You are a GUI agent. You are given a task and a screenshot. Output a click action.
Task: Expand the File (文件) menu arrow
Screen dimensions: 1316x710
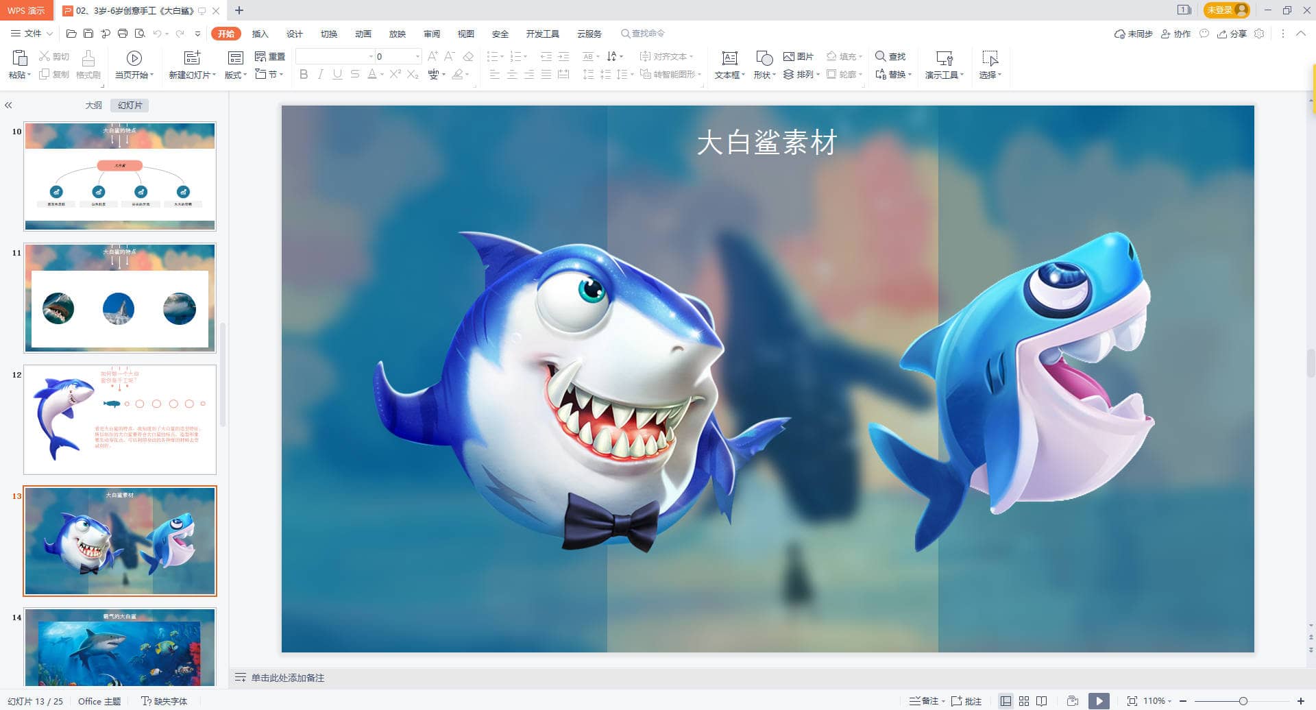[x=49, y=34]
